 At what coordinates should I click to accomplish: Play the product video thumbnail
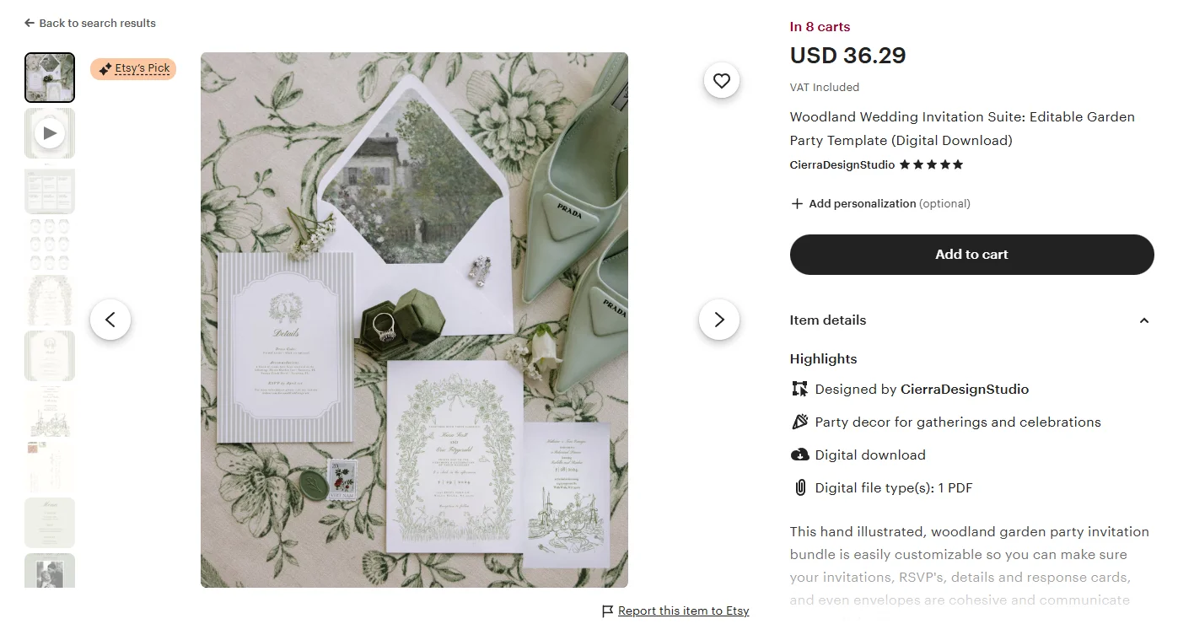pos(50,133)
